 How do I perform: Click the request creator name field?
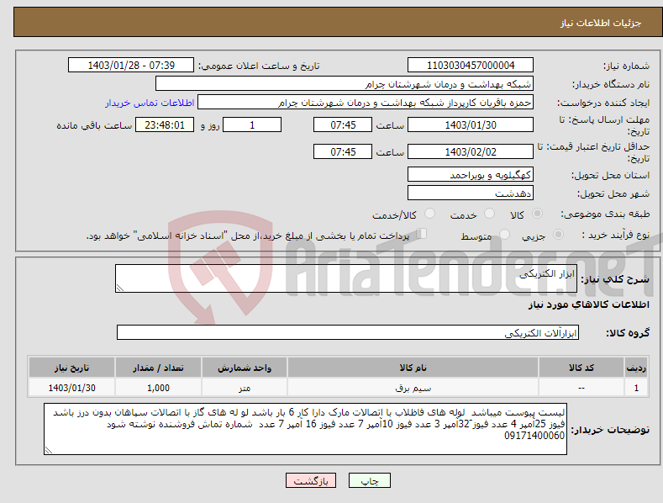[366, 102]
